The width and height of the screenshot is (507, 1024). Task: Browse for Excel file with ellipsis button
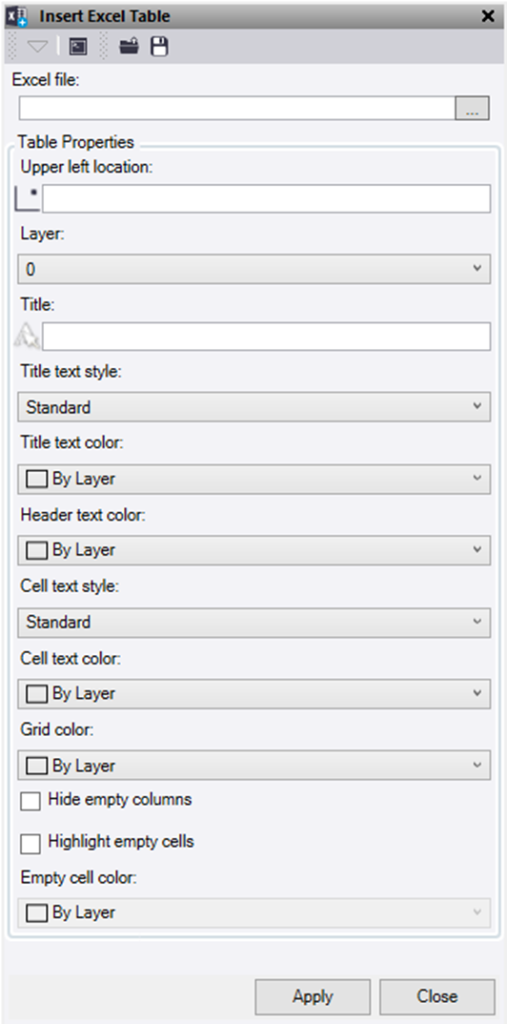pyautogui.click(x=472, y=109)
